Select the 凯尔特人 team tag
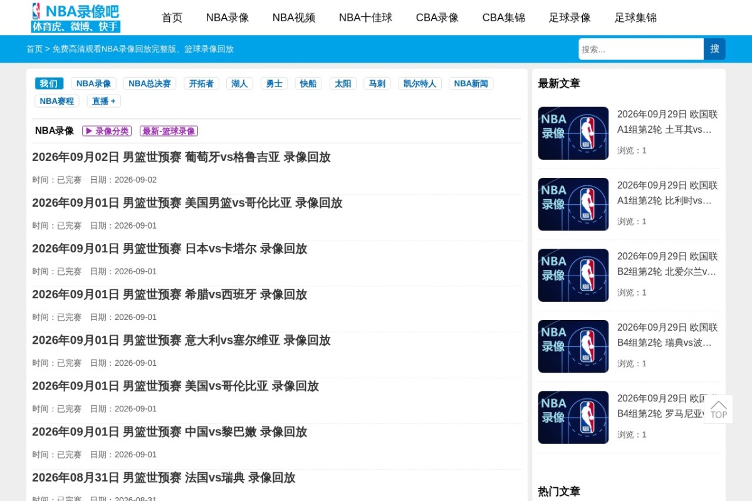This screenshot has height=501, width=752. [x=420, y=83]
